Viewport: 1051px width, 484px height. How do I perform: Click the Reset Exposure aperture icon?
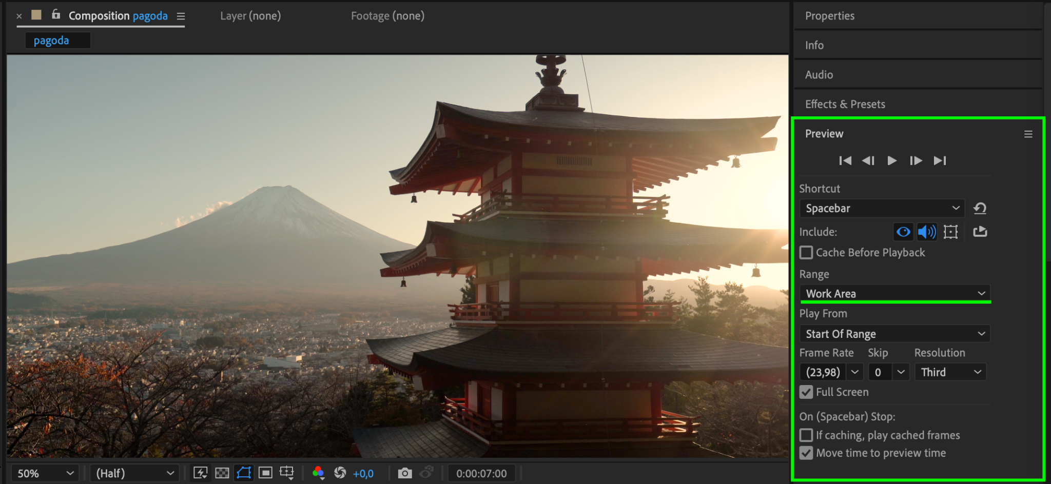pos(340,473)
